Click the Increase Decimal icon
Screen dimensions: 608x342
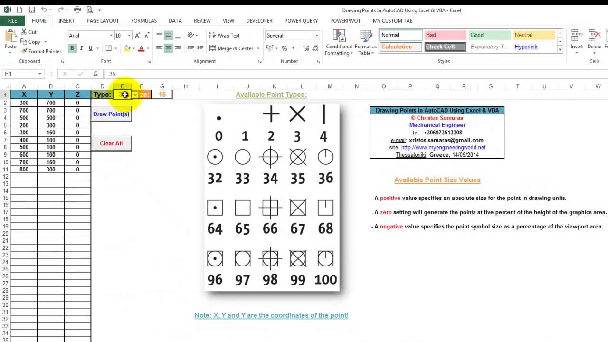(306, 48)
